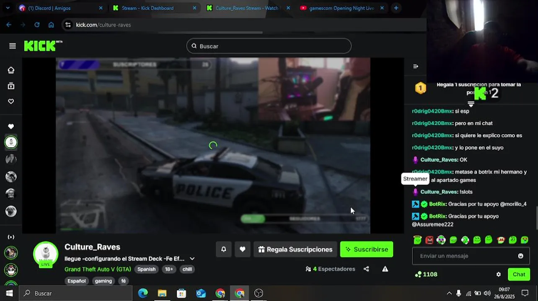This screenshot has width=538, height=301.
Task: Open the Kick hamburger menu
Action: tap(12, 46)
